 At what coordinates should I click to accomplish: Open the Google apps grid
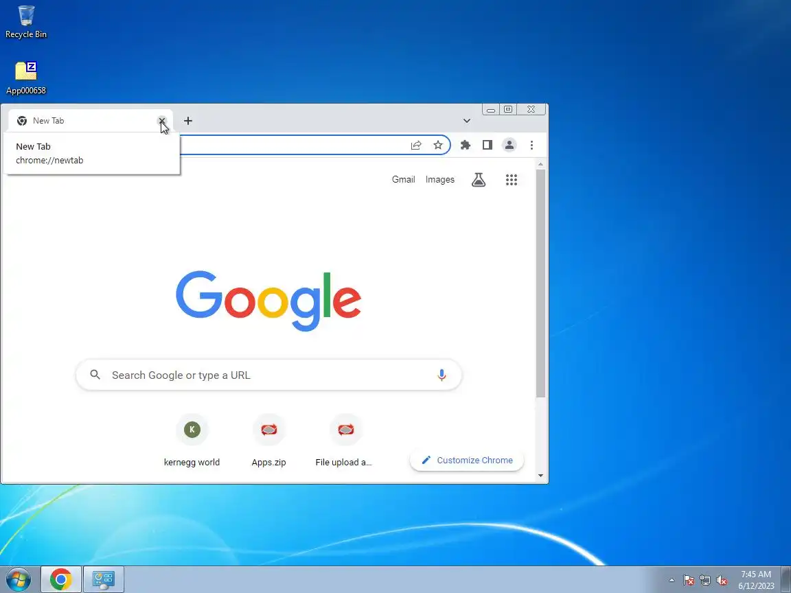click(x=512, y=180)
